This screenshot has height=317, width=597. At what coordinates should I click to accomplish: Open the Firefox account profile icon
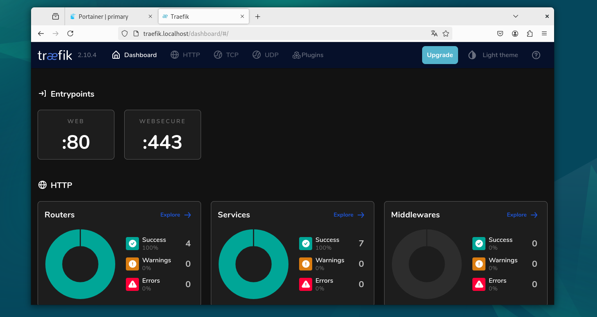point(515,33)
